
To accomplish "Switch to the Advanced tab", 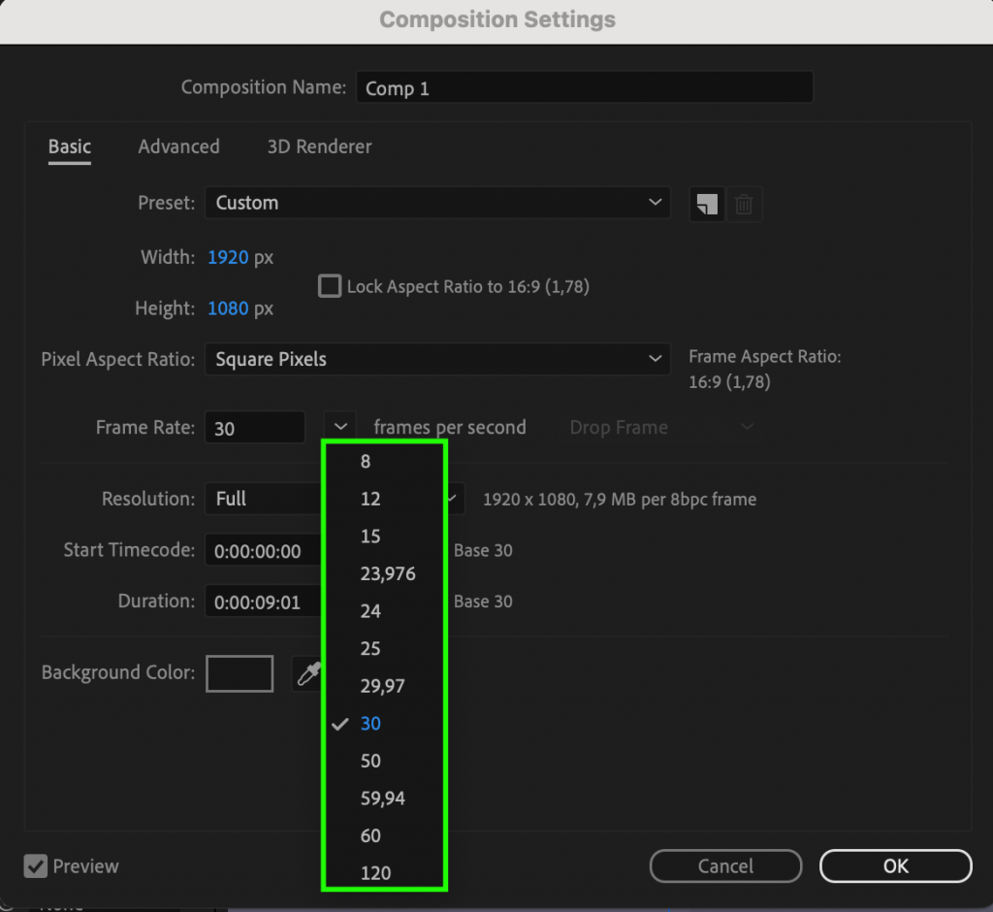I will point(178,147).
